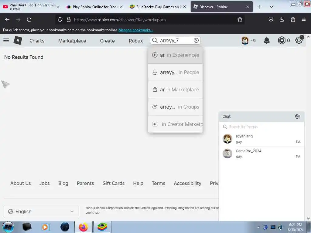The image size is (311, 233).
Task: Open BlueStacks from the taskbar
Action: 102,227
